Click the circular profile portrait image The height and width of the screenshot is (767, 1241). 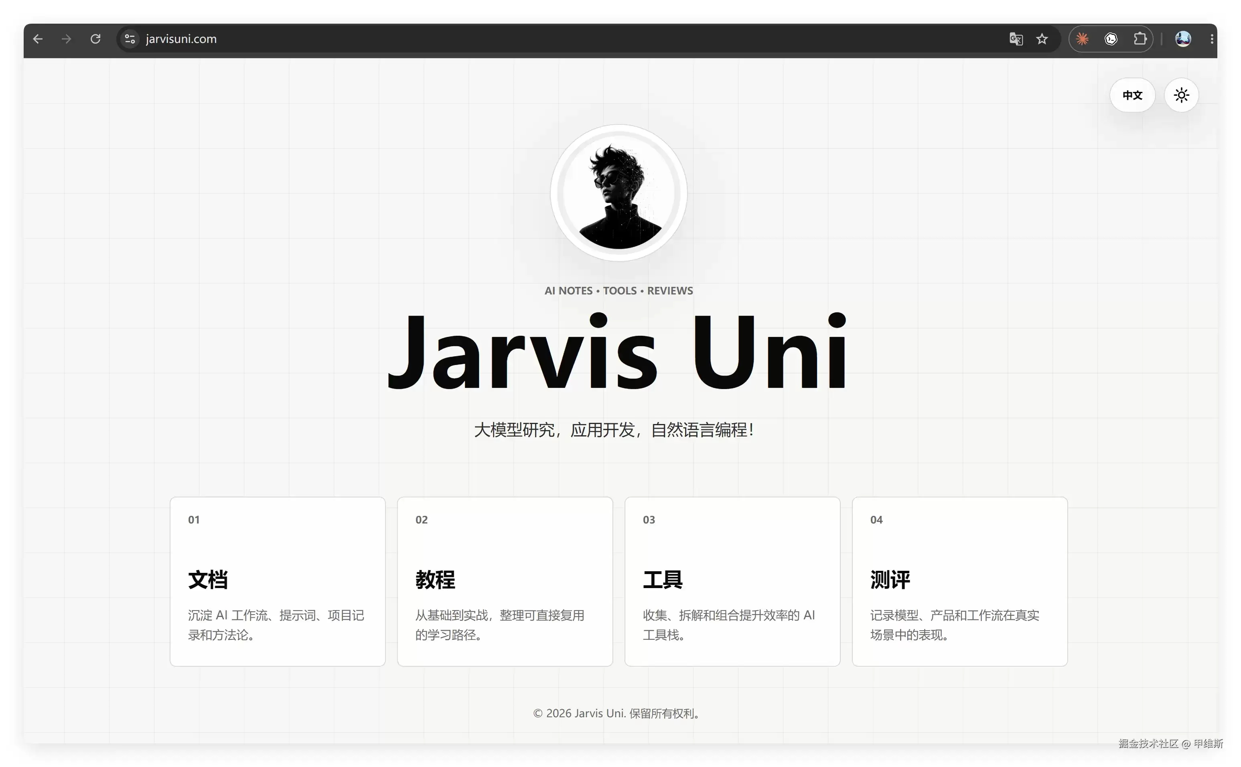click(619, 193)
